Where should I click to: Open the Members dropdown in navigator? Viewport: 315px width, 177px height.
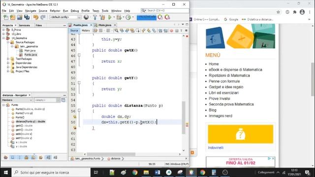click(17, 100)
